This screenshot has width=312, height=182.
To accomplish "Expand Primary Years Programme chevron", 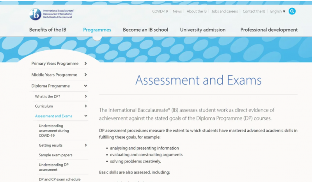I will (x=85, y=64).
